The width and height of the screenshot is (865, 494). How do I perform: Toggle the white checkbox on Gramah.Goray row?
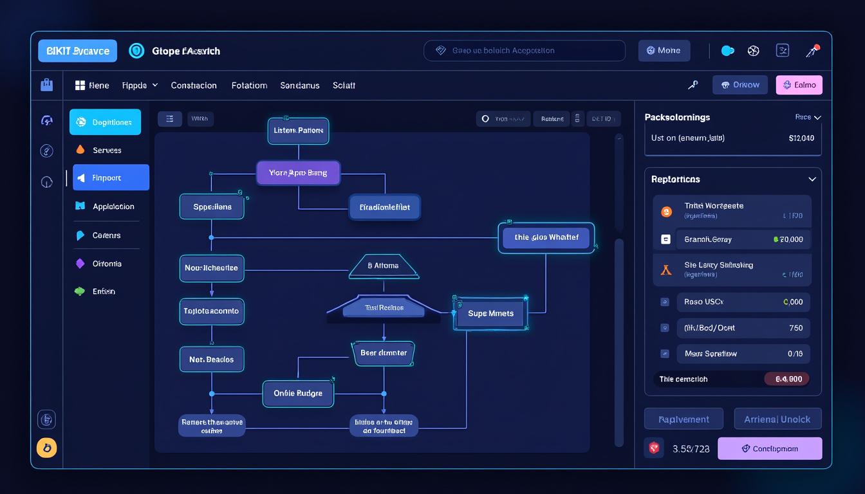point(665,239)
